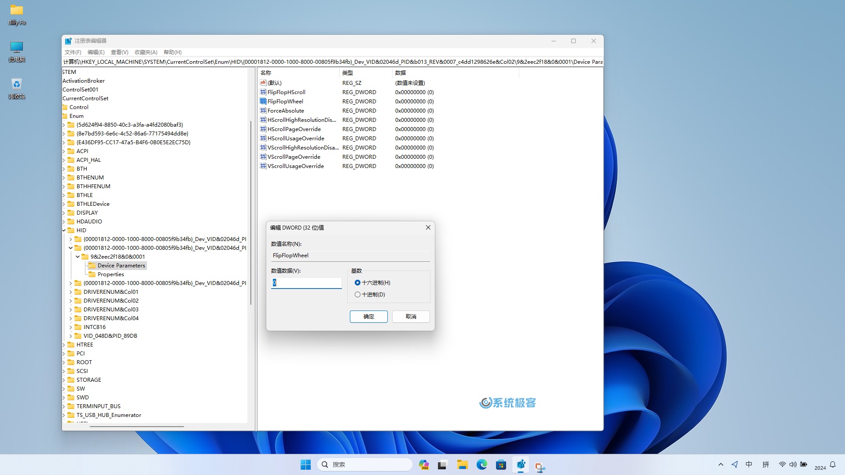Screen dimensions: 845x475
Task: Open the 收藏夹(A) menu
Action: click(x=146, y=52)
